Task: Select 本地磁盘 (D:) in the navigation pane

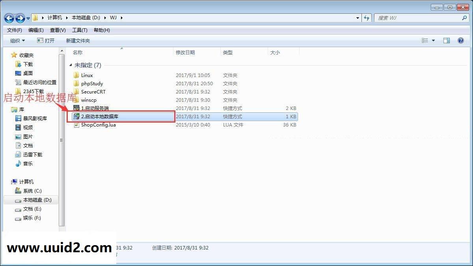Action: coord(36,200)
